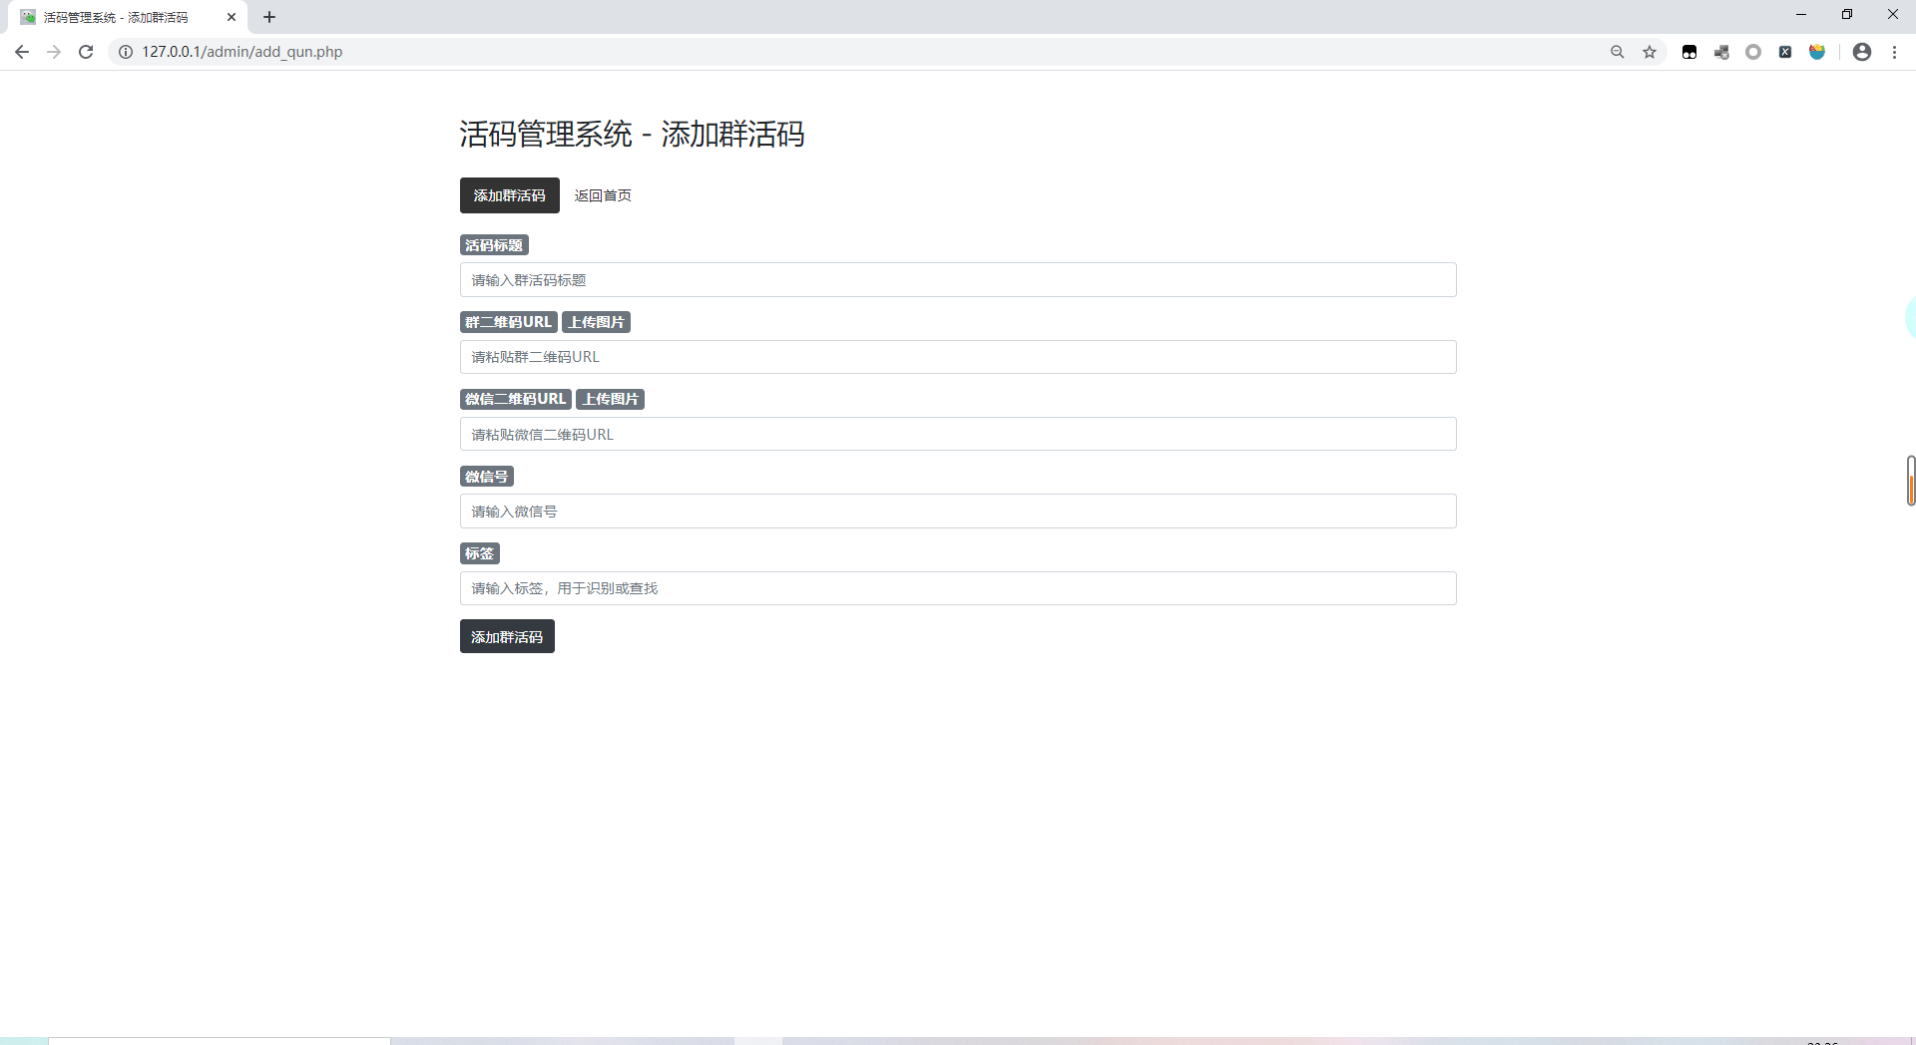Image resolution: width=1916 pixels, height=1045 pixels.
Task: Click the gray circle extension icon
Action: tap(1753, 52)
